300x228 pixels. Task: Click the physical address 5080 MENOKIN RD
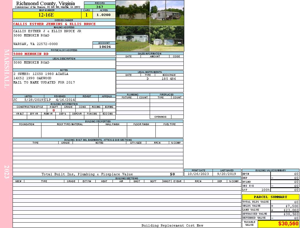[31, 54]
